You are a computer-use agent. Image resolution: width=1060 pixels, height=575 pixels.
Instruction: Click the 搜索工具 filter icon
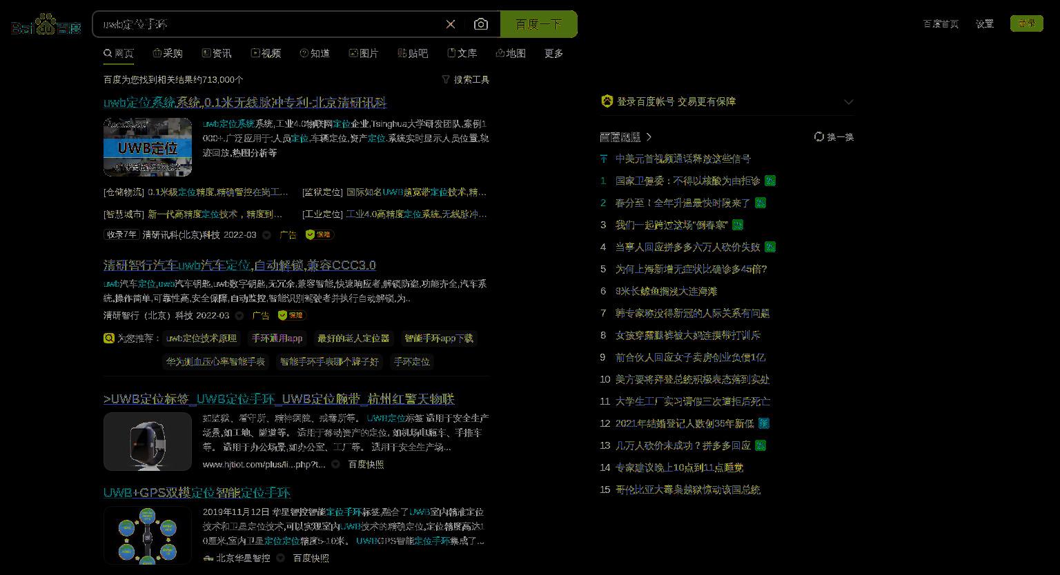446,79
